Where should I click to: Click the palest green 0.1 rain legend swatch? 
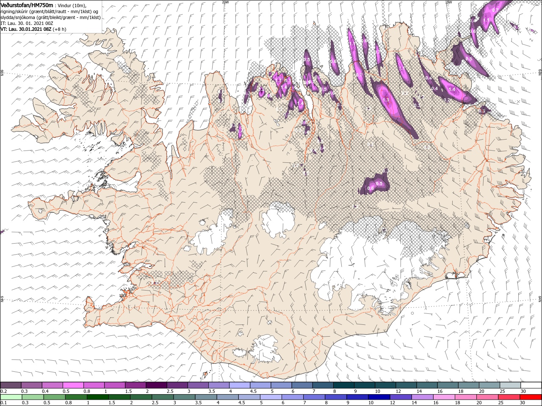[11, 397]
